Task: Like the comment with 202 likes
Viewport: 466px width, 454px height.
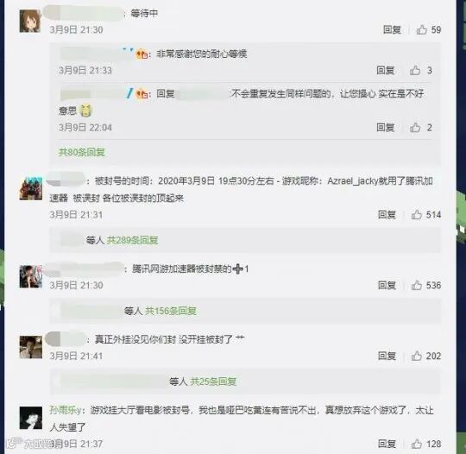Action: tap(417, 356)
